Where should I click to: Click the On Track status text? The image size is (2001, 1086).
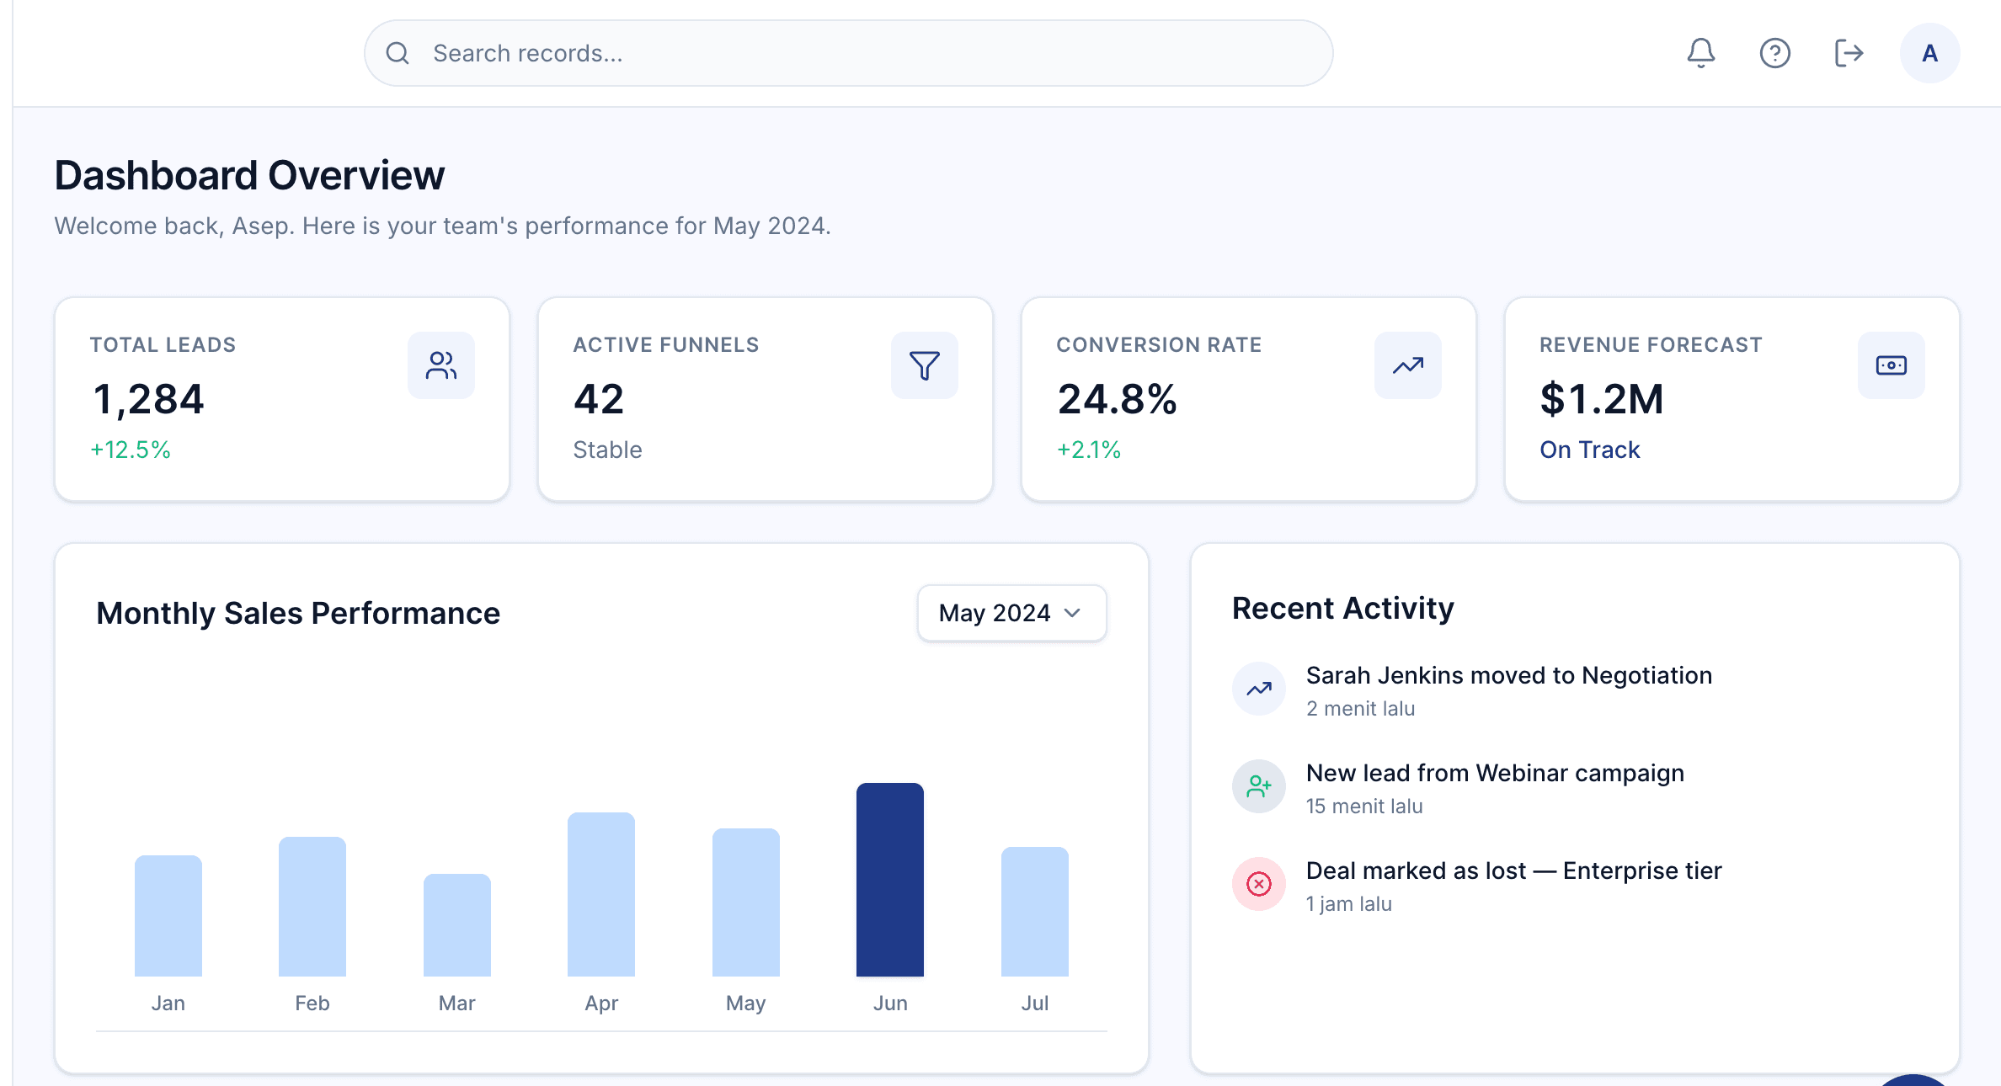pos(1590,450)
